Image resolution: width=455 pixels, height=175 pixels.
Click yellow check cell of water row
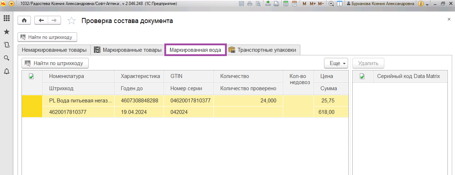[32, 106]
